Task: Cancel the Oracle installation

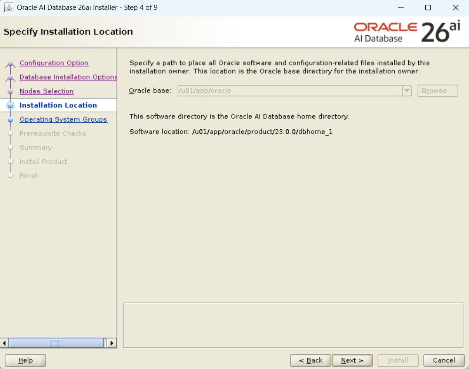Action: coord(444,361)
